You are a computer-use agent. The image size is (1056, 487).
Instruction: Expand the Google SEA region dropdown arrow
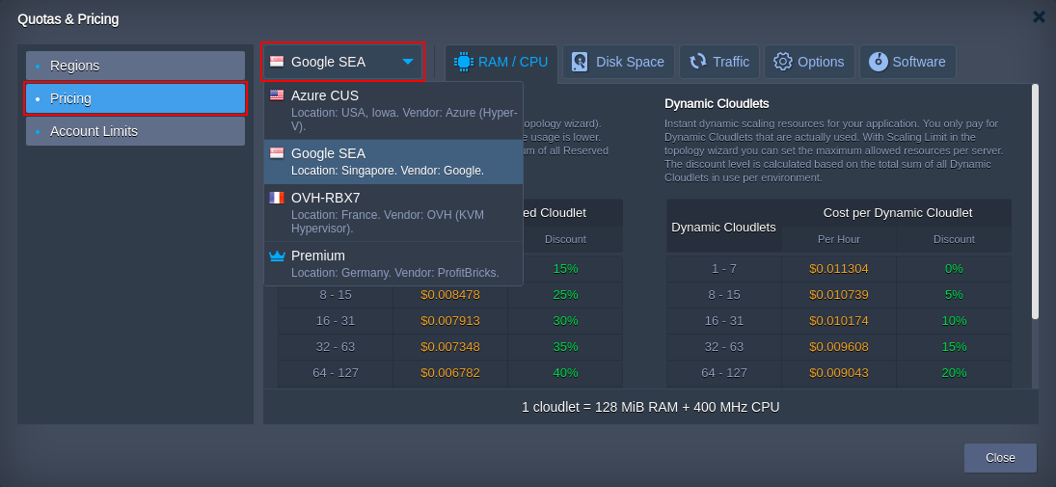[407, 62]
